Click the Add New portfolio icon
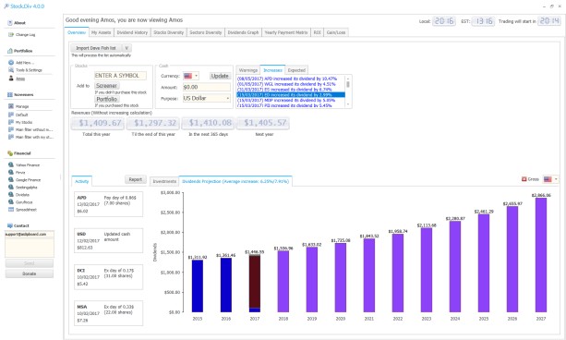Image resolution: width=566 pixels, height=340 pixels. [x=11, y=63]
